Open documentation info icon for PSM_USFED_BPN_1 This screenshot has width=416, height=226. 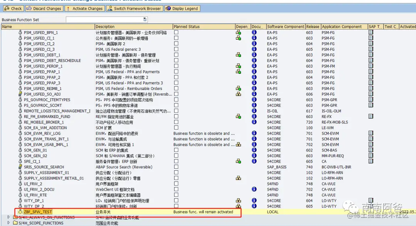tap(254, 32)
